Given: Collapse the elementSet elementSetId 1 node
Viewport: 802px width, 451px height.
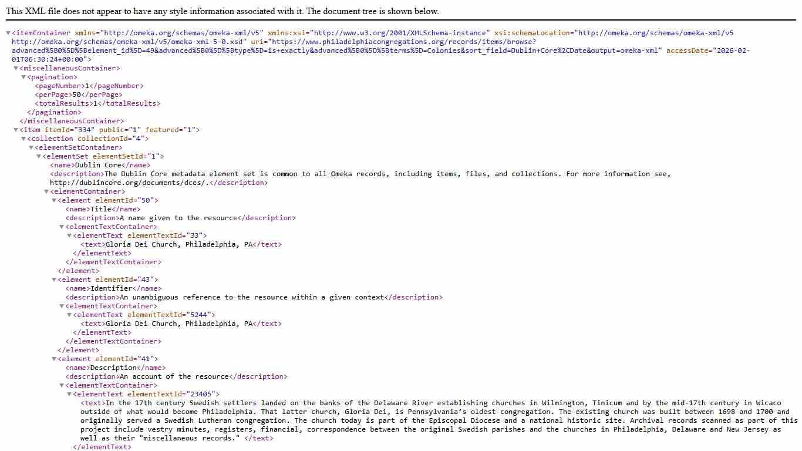Looking at the screenshot, I should 39,157.
